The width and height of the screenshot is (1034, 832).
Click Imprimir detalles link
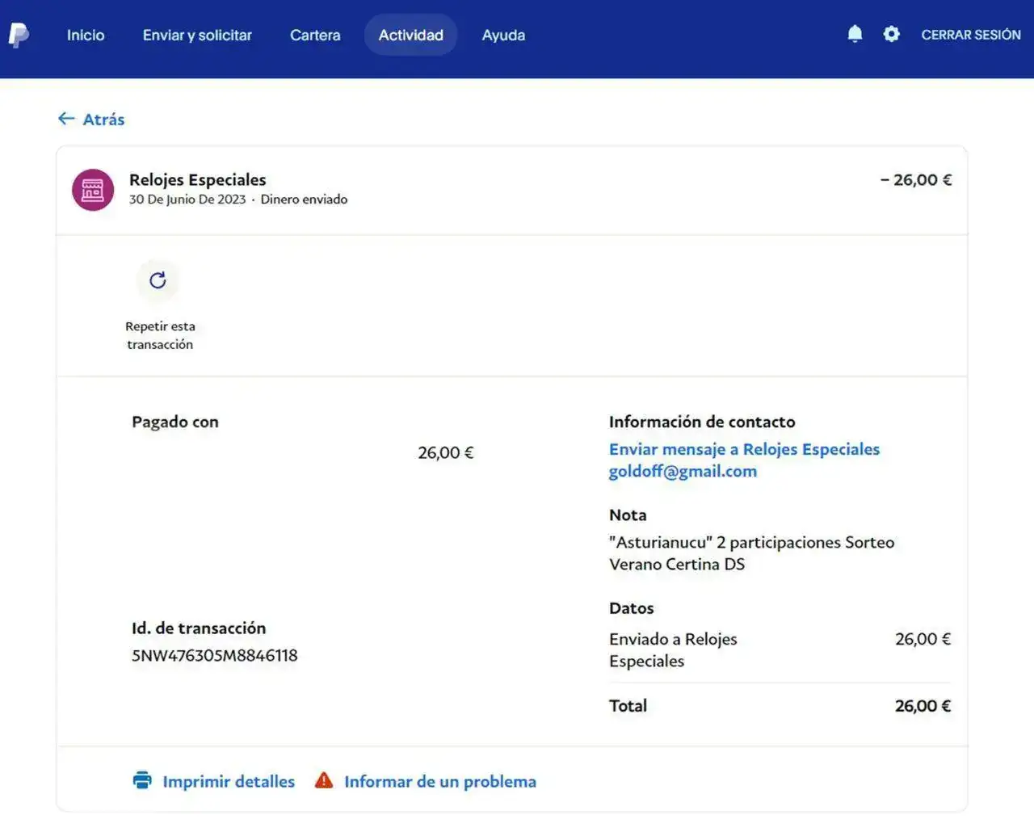point(229,781)
